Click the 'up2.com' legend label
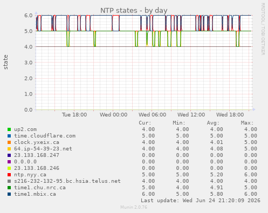This screenshot has width=268, height=213. [x=25, y=129]
